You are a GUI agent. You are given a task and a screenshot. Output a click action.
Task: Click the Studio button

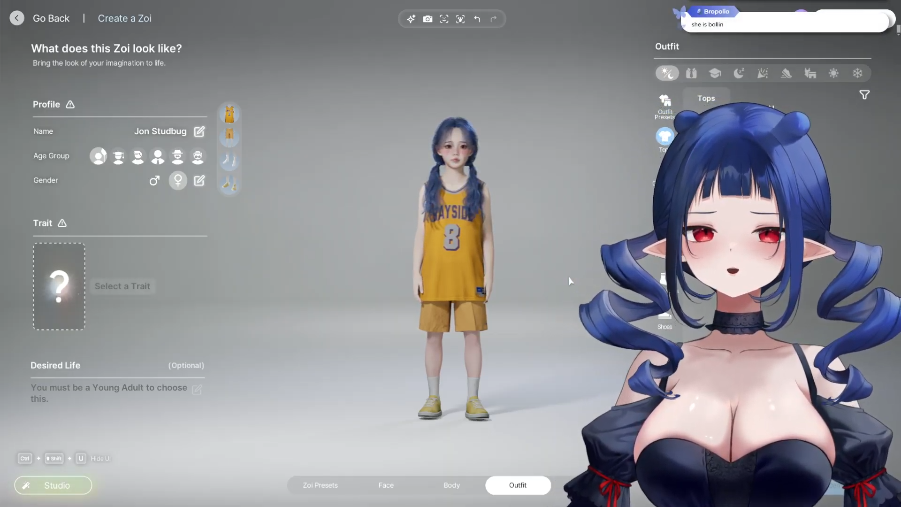(x=53, y=485)
